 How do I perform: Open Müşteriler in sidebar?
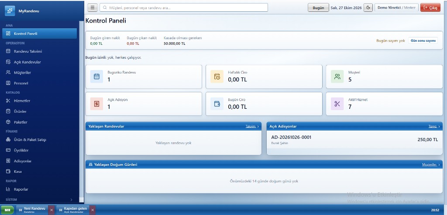pyautogui.click(x=39, y=73)
